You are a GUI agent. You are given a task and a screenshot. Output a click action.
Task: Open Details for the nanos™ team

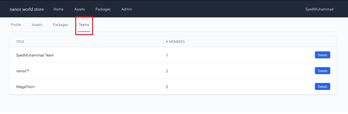tap(322, 71)
